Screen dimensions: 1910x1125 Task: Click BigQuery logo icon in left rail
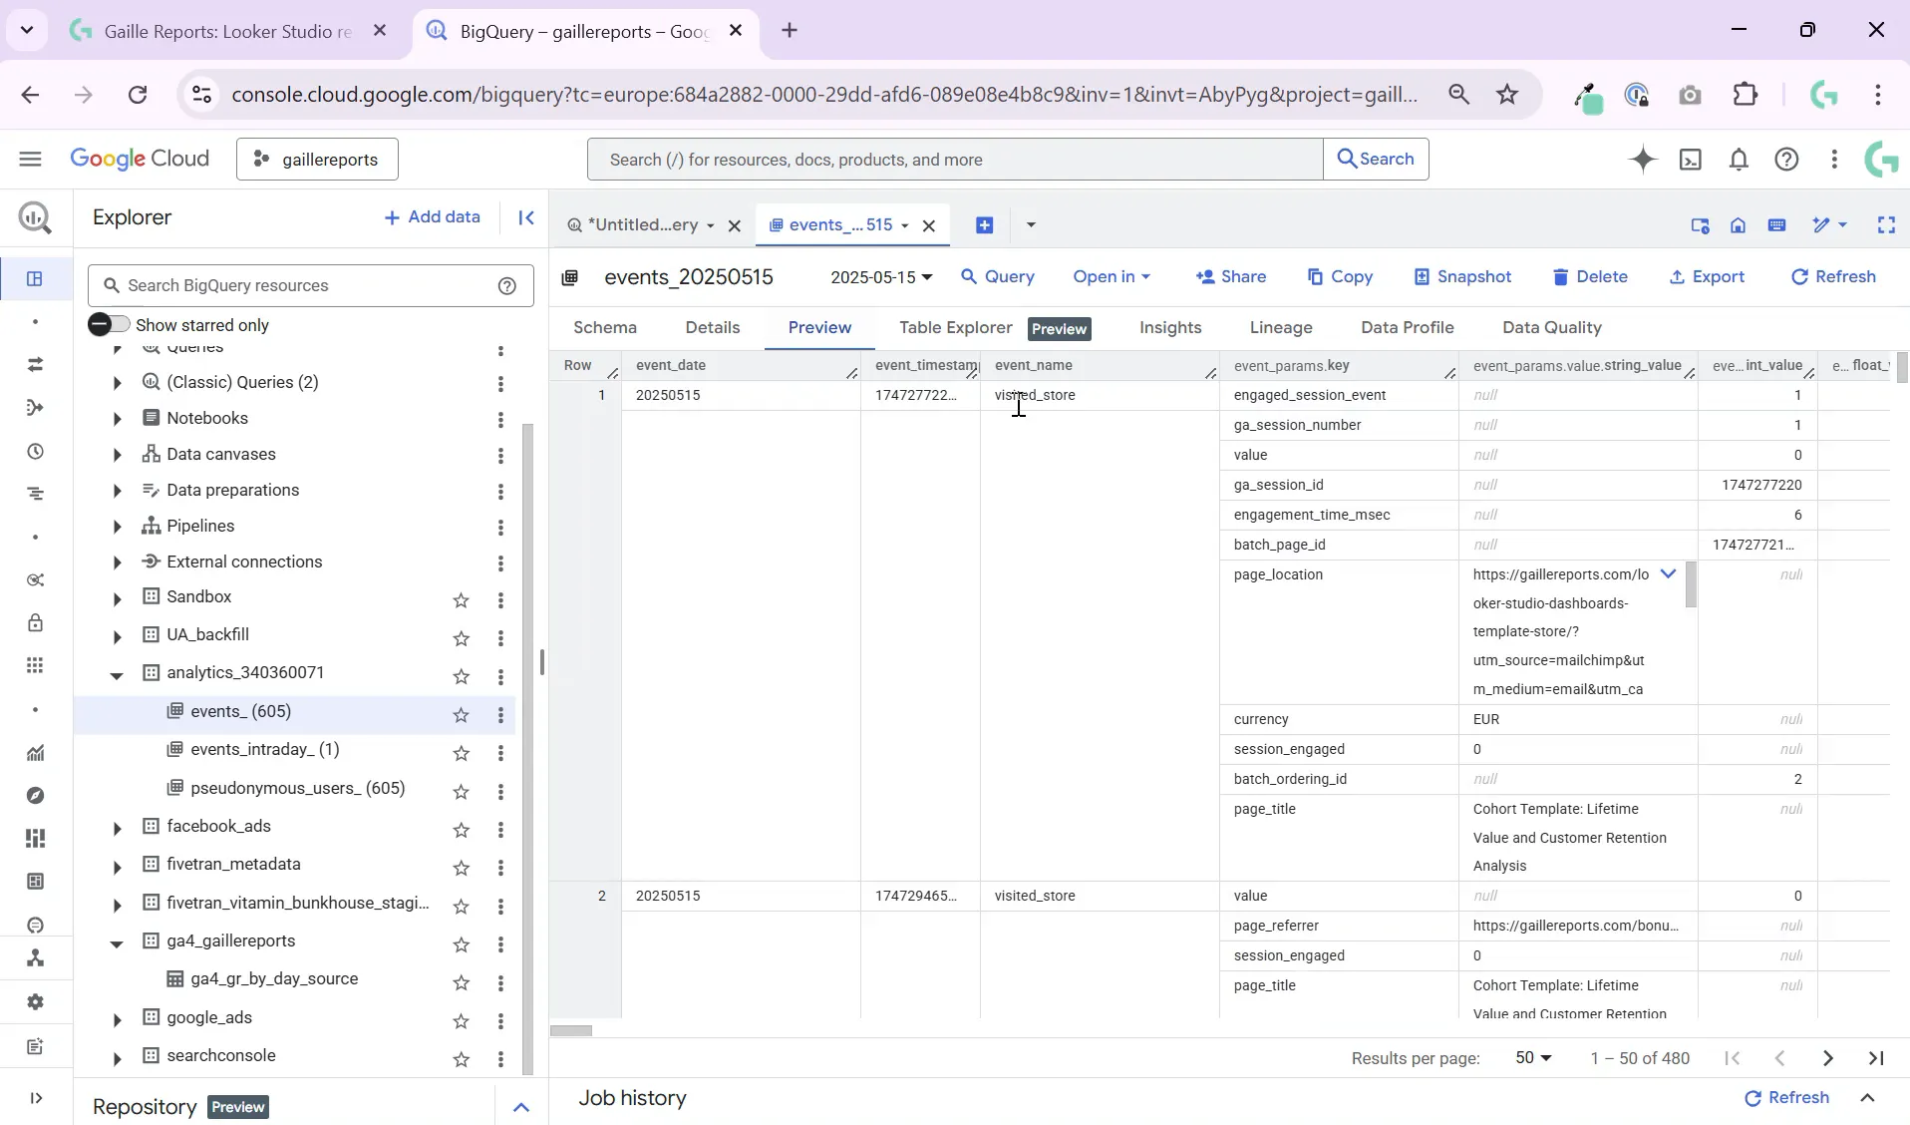pyautogui.click(x=36, y=217)
